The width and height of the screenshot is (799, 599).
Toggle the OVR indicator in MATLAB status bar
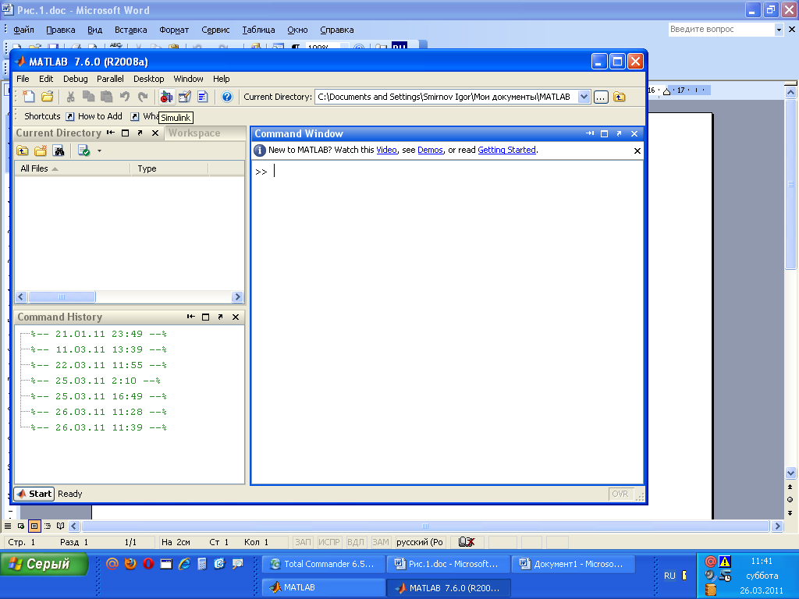[x=620, y=494]
